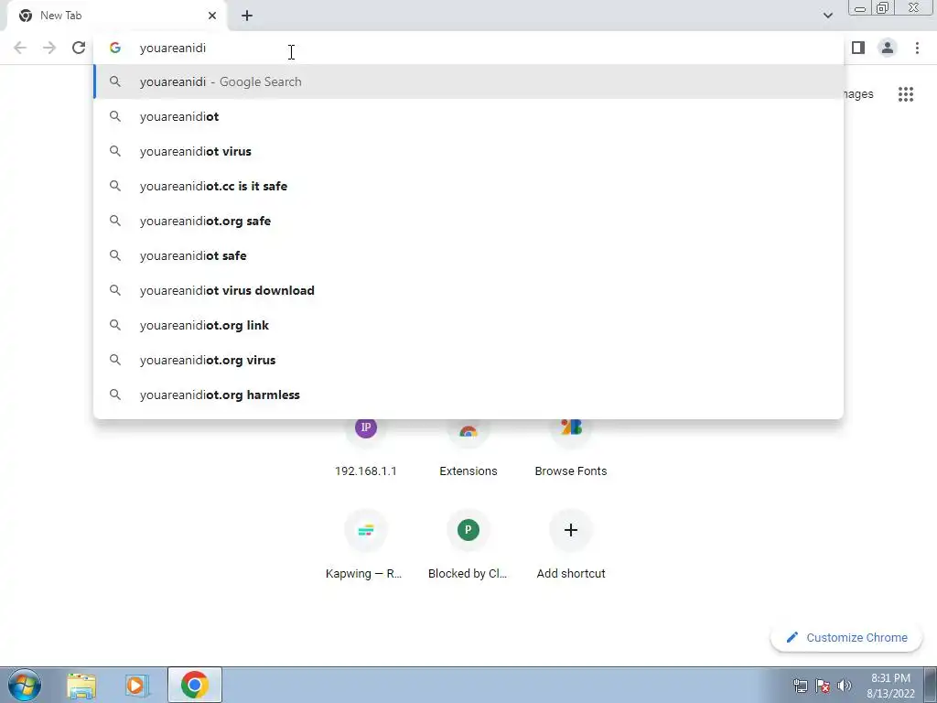Open Chrome's three-dot menu
The width and height of the screenshot is (937, 703).
tap(917, 48)
